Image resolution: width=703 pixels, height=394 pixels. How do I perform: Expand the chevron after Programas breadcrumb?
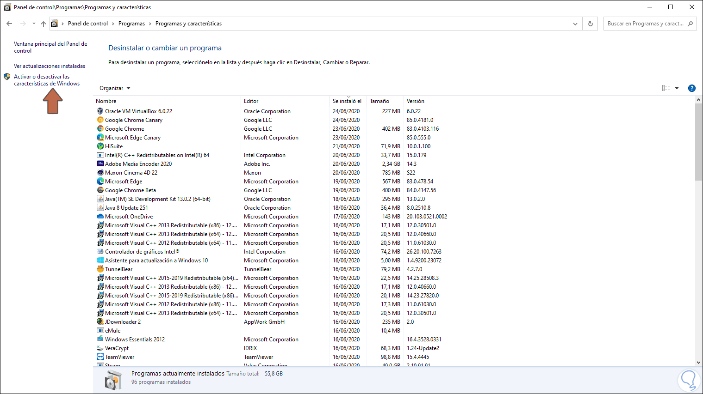point(150,24)
